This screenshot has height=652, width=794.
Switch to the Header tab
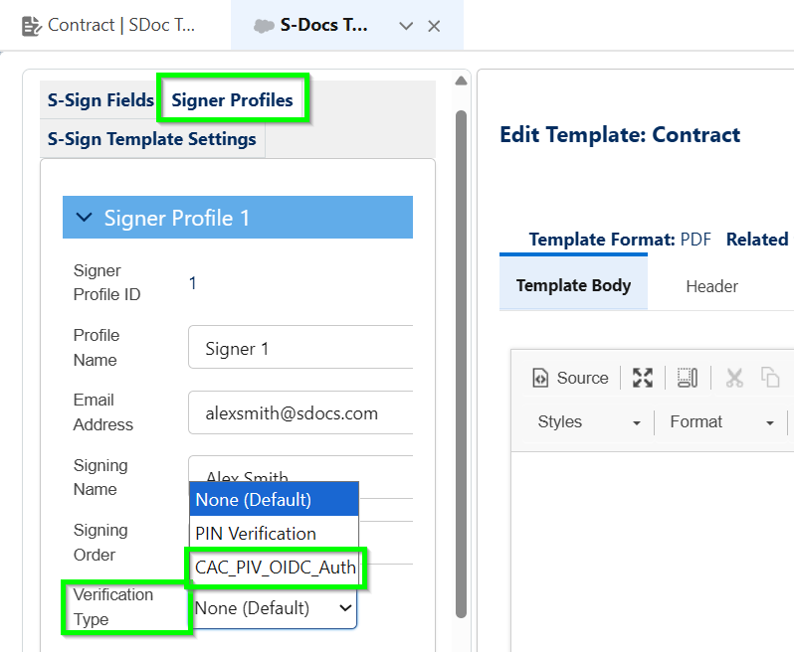711,286
